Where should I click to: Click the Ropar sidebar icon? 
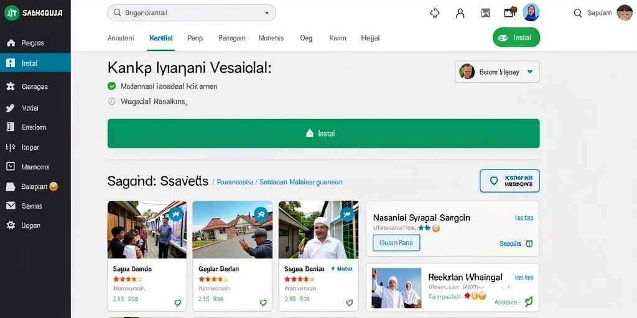click(x=11, y=147)
